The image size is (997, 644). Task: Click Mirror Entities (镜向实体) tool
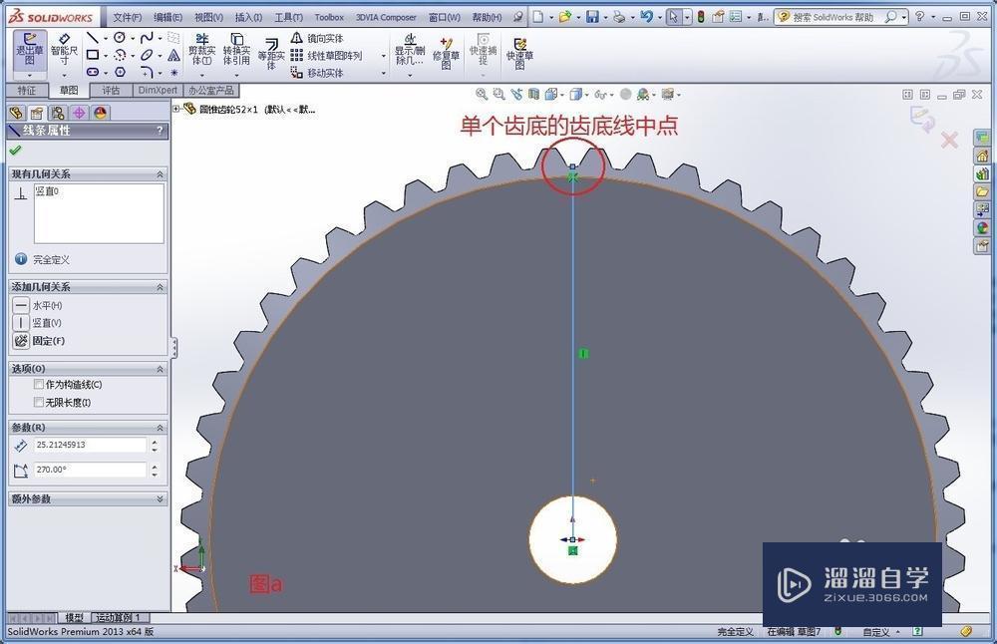click(317, 38)
